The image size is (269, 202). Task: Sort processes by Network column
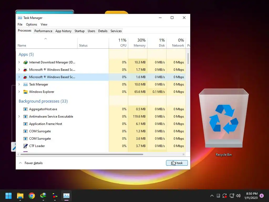(176, 43)
